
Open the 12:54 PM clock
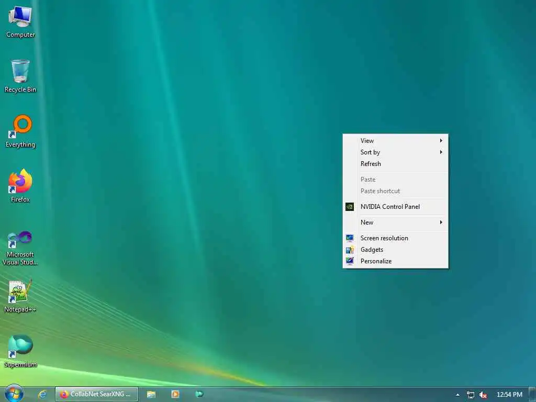[x=509, y=395]
